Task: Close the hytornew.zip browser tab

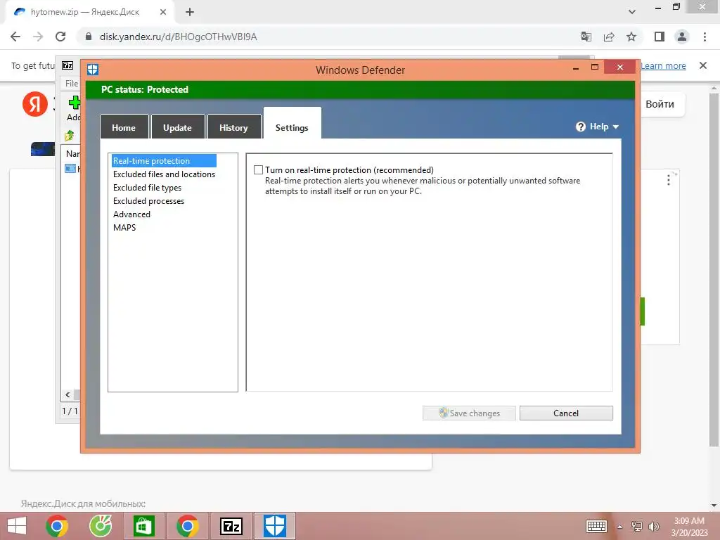Action: click(163, 12)
